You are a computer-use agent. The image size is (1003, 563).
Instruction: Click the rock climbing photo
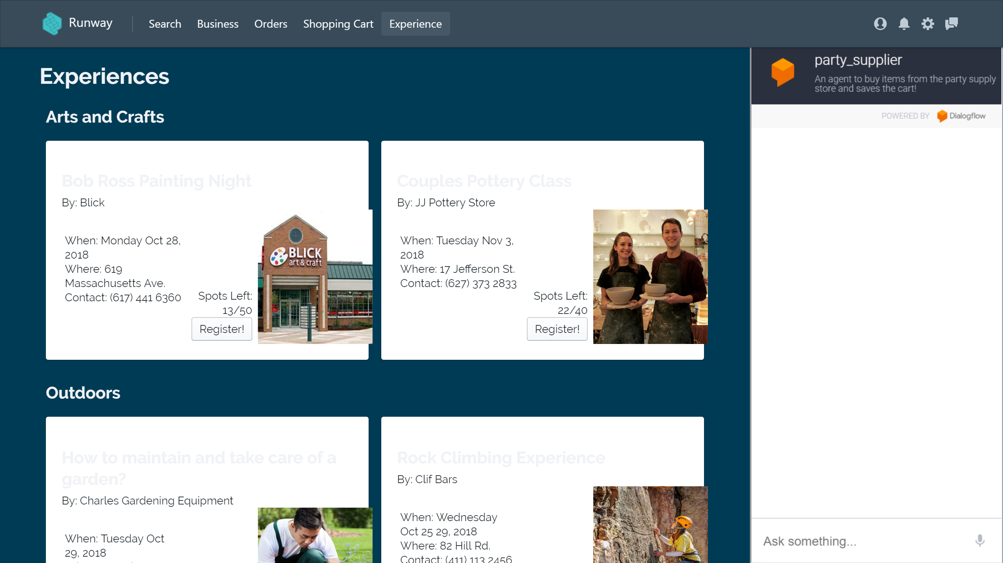click(650, 524)
